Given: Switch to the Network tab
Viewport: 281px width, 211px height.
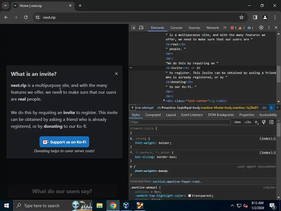Looking at the screenshot, I should (213, 28).
